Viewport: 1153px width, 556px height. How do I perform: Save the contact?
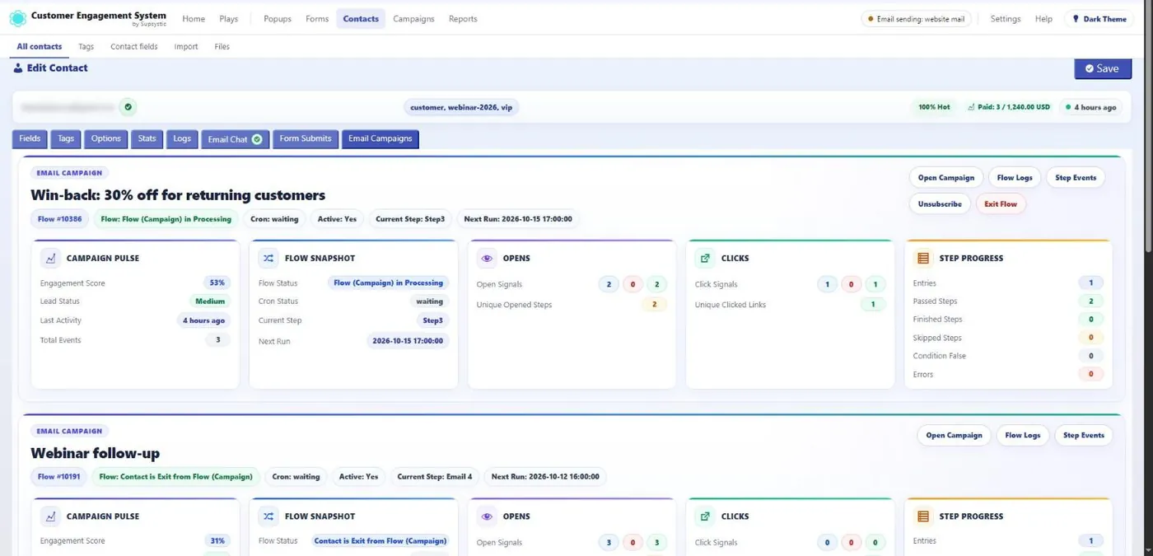(1102, 69)
